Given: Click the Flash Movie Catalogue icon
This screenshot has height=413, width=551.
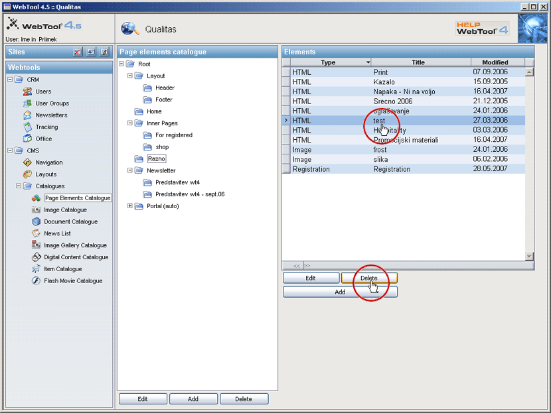Looking at the screenshot, I should [x=37, y=281].
